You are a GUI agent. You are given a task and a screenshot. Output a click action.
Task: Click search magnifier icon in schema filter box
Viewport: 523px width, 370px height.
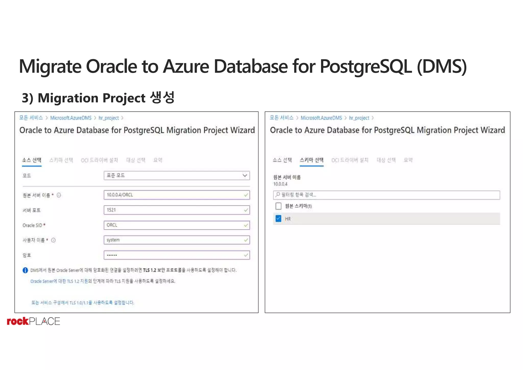click(x=278, y=195)
